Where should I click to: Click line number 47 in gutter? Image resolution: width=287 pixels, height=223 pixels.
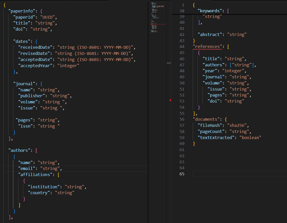pyautogui.click(x=182, y=65)
